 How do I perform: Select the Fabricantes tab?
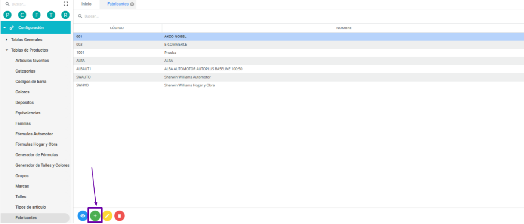[x=118, y=4]
